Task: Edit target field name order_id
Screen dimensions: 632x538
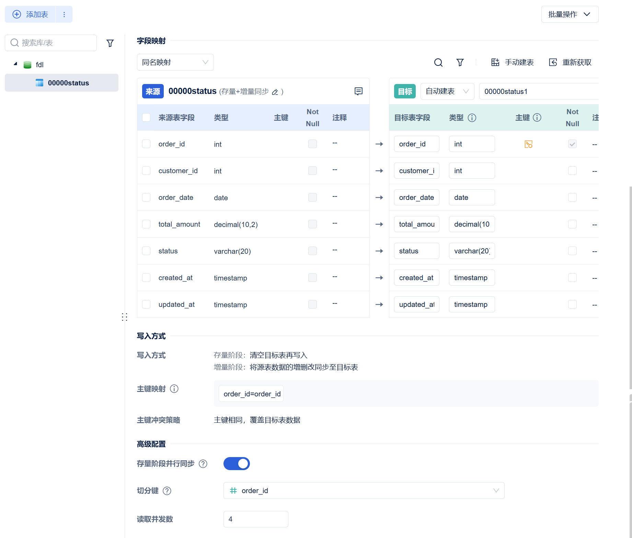Action: pyautogui.click(x=417, y=144)
